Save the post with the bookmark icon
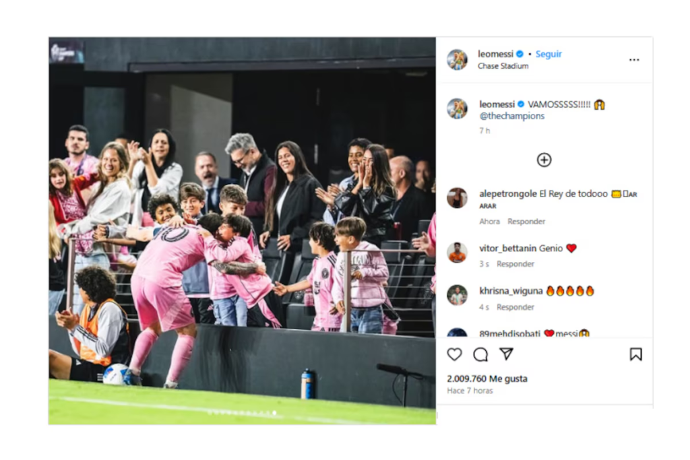 click(635, 354)
